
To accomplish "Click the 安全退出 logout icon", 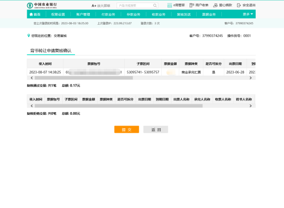I will coord(239,5).
